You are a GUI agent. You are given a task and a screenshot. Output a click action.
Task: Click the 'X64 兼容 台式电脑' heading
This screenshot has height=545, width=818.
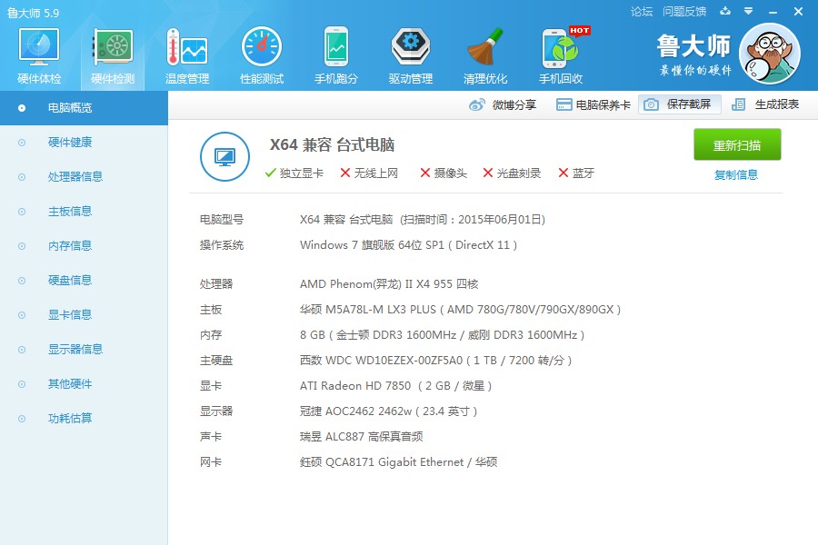(332, 144)
